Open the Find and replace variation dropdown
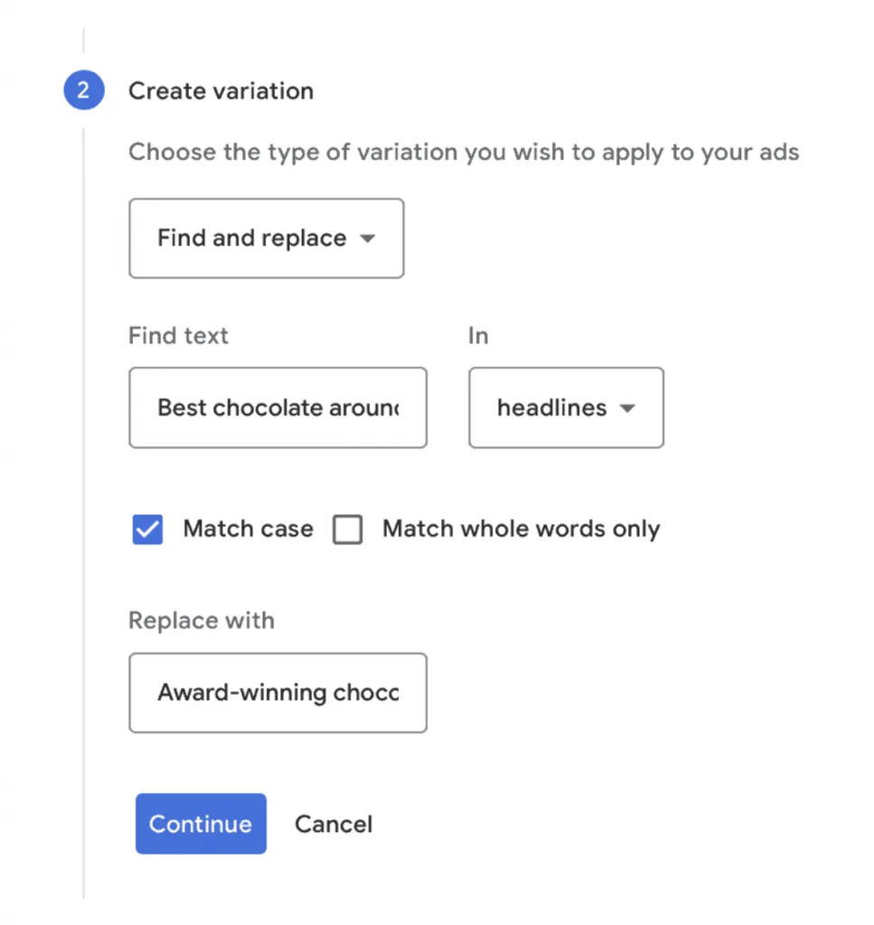The width and height of the screenshot is (874, 925). click(266, 238)
